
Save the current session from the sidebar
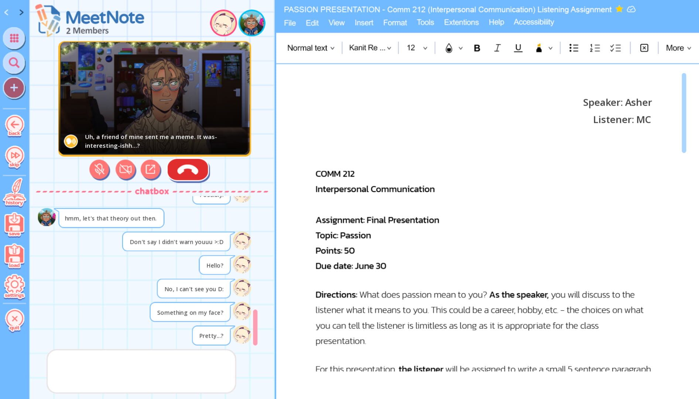[14, 224]
